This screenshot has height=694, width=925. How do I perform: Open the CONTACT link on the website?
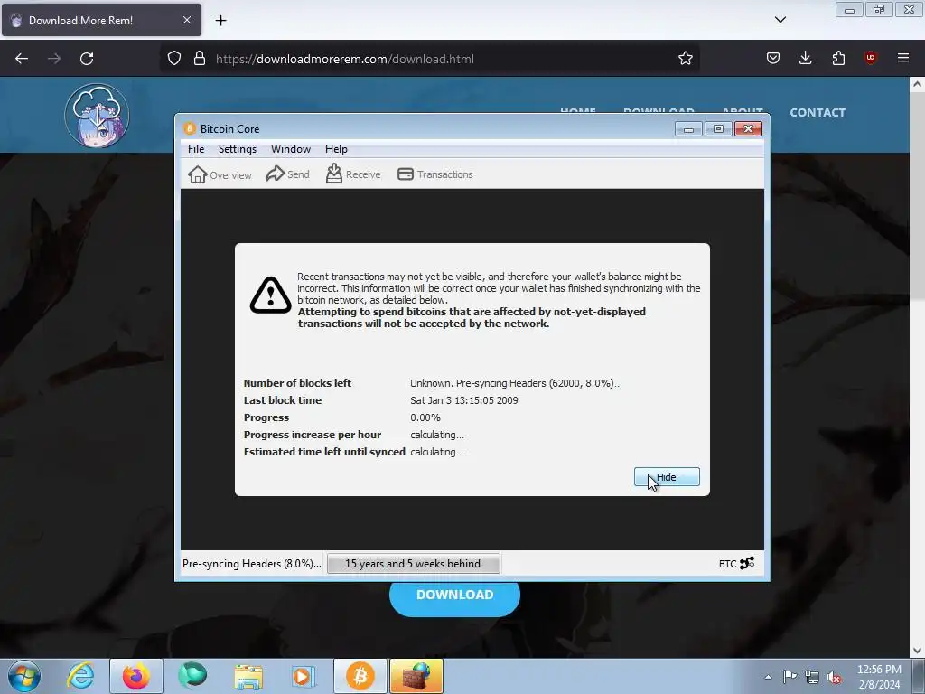[817, 113]
